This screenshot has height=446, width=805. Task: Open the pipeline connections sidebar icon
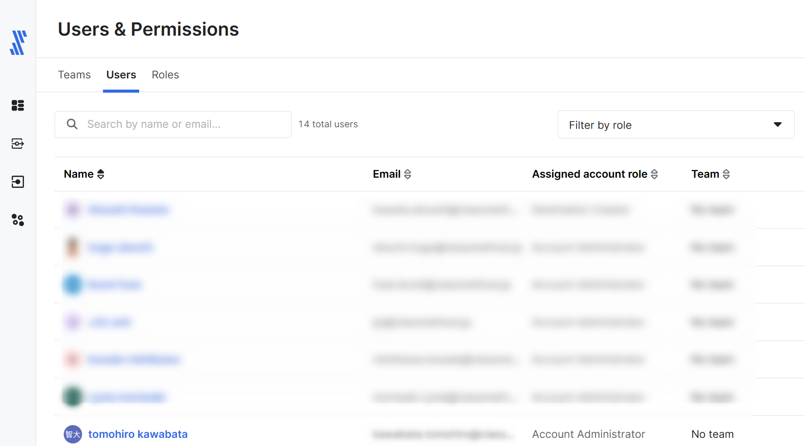pyautogui.click(x=18, y=144)
